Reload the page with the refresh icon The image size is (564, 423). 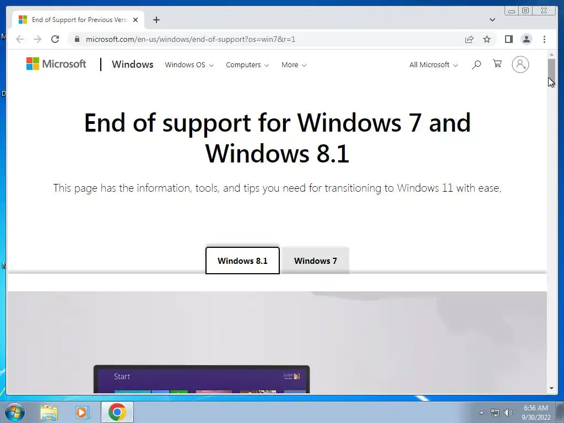(55, 39)
